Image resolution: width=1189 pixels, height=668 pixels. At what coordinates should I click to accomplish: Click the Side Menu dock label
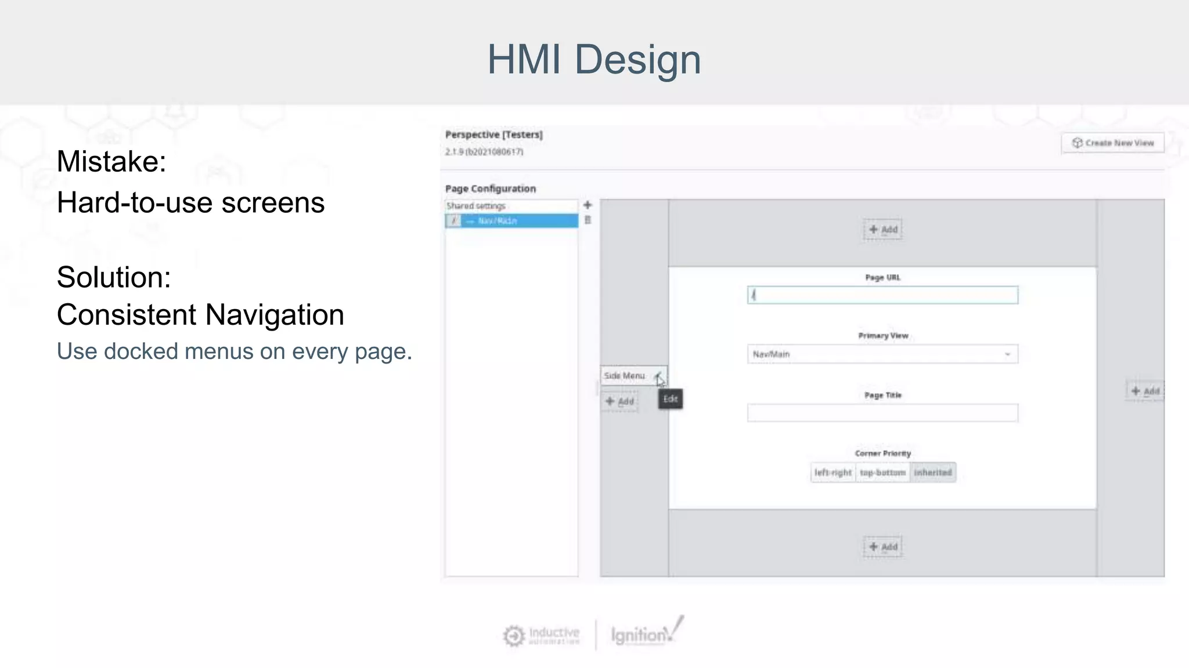(x=625, y=376)
